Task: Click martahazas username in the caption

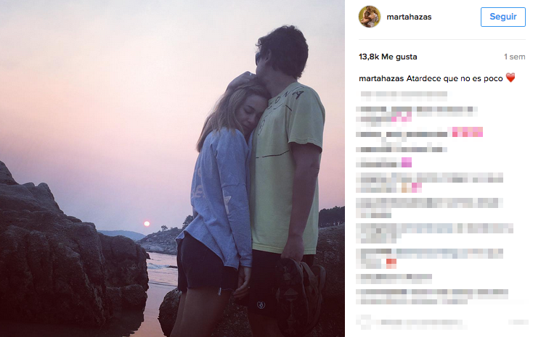Action: point(381,78)
